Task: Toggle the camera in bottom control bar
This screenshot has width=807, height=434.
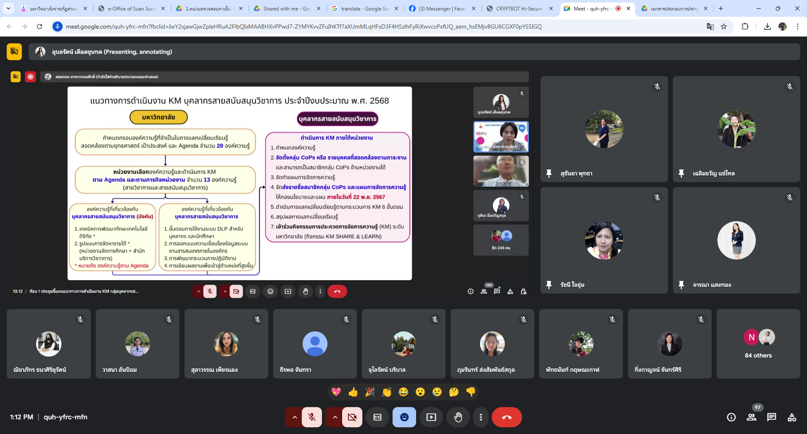Action: (352, 417)
